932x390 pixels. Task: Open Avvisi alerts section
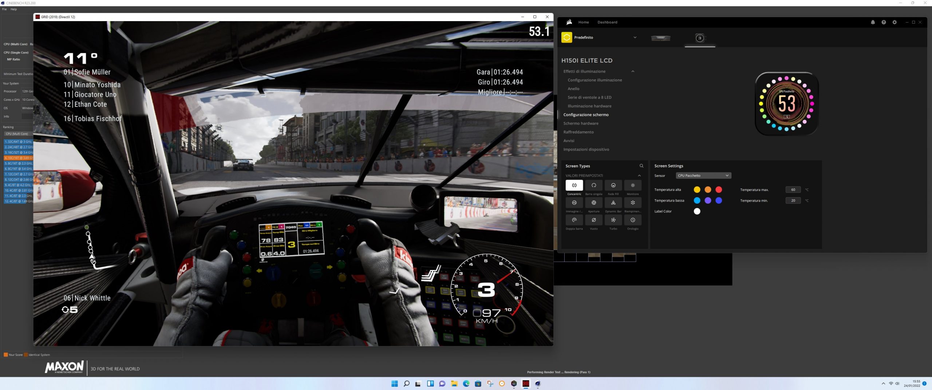(569, 141)
